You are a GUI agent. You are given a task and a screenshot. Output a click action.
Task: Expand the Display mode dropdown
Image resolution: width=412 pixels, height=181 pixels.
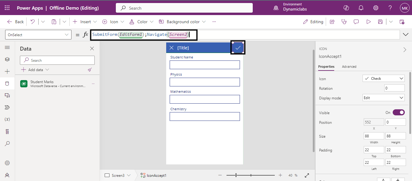(x=383, y=98)
